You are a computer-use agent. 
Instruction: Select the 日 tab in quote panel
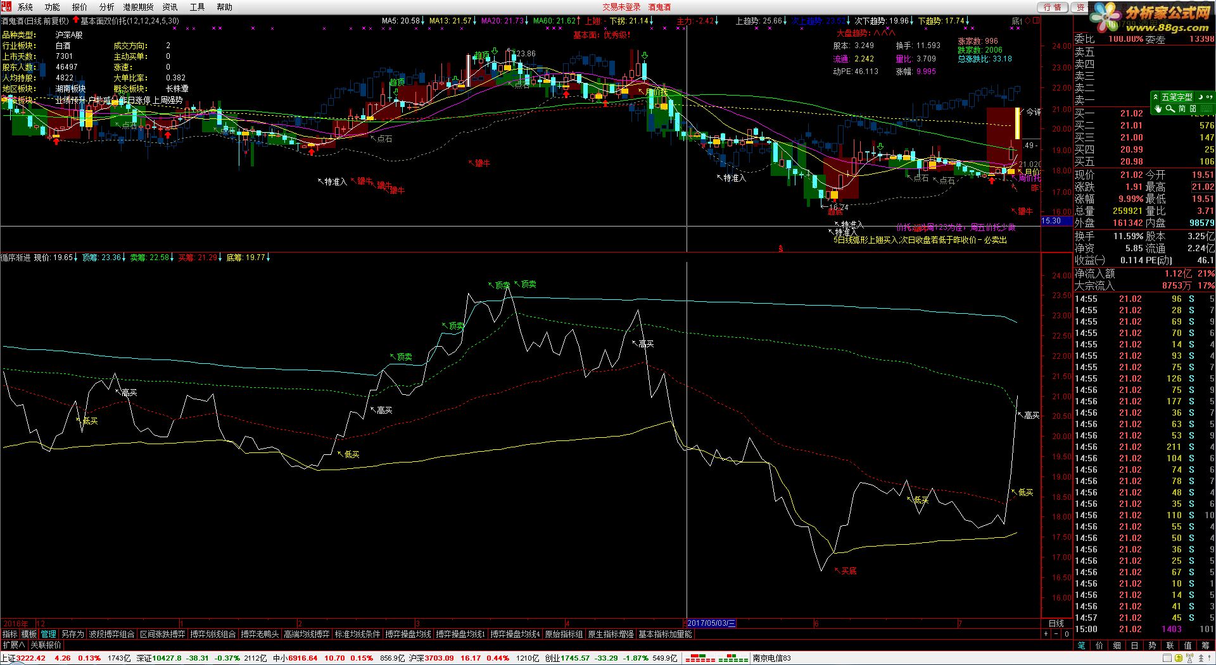pos(1134,645)
